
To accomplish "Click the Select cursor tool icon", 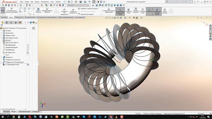I will 94,2.
